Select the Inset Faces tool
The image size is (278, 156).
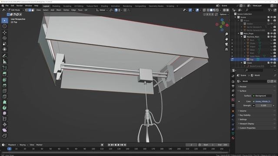click(x=5, y=80)
